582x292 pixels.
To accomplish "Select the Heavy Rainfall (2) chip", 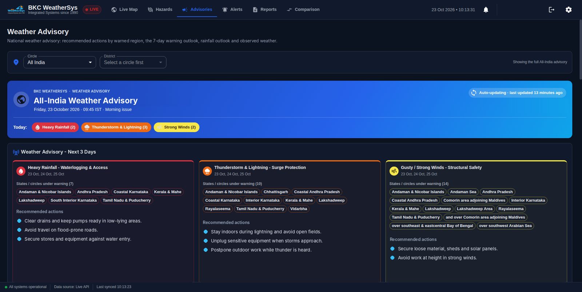I will click(55, 127).
